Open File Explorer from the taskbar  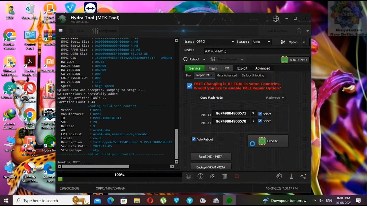tap(137, 201)
